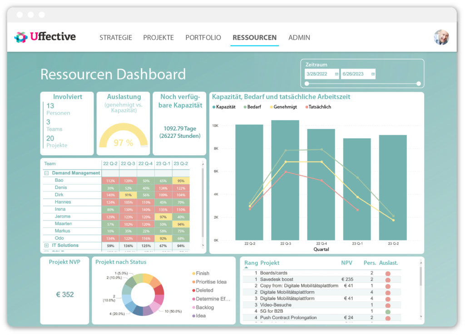Open the start date calendar picker icon
The height and width of the screenshot is (335, 465).
[336, 74]
